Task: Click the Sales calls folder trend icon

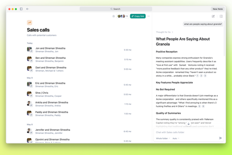Action: 29,23
